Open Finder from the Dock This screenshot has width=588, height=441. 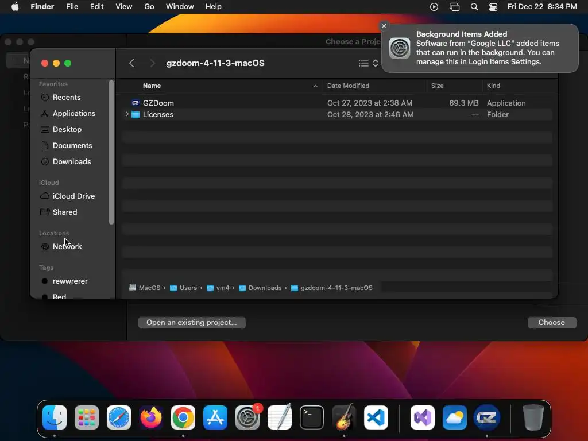click(55, 417)
